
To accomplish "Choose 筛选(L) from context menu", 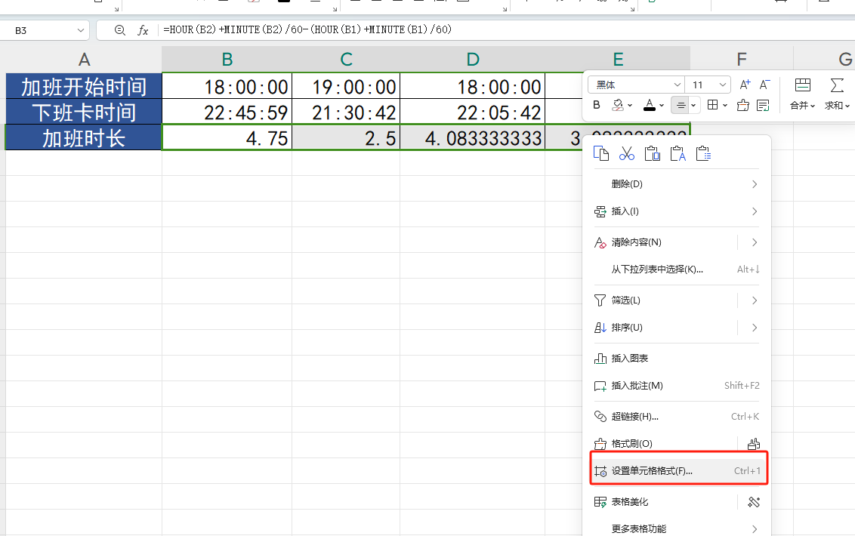I will (x=625, y=300).
